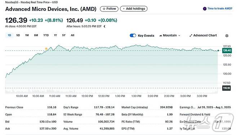Viewport: 237px width, 135px height.
Task: Select the All range tab
Action: pos(72,35)
